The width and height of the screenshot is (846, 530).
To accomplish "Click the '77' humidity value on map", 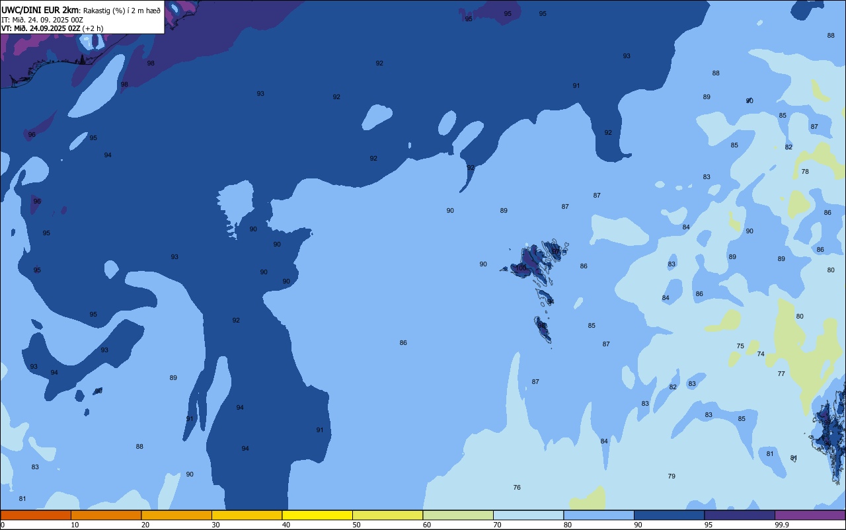I will [x=781, y=373].
